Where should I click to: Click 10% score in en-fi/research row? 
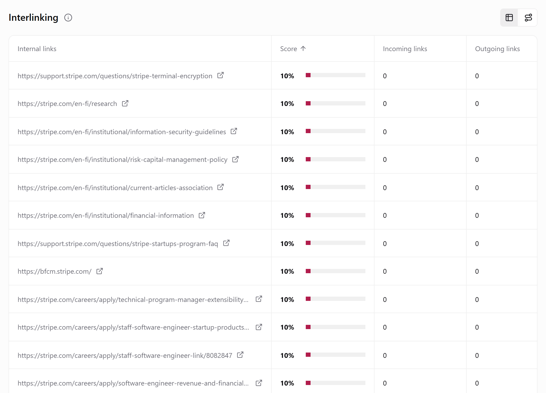point(287,104)
